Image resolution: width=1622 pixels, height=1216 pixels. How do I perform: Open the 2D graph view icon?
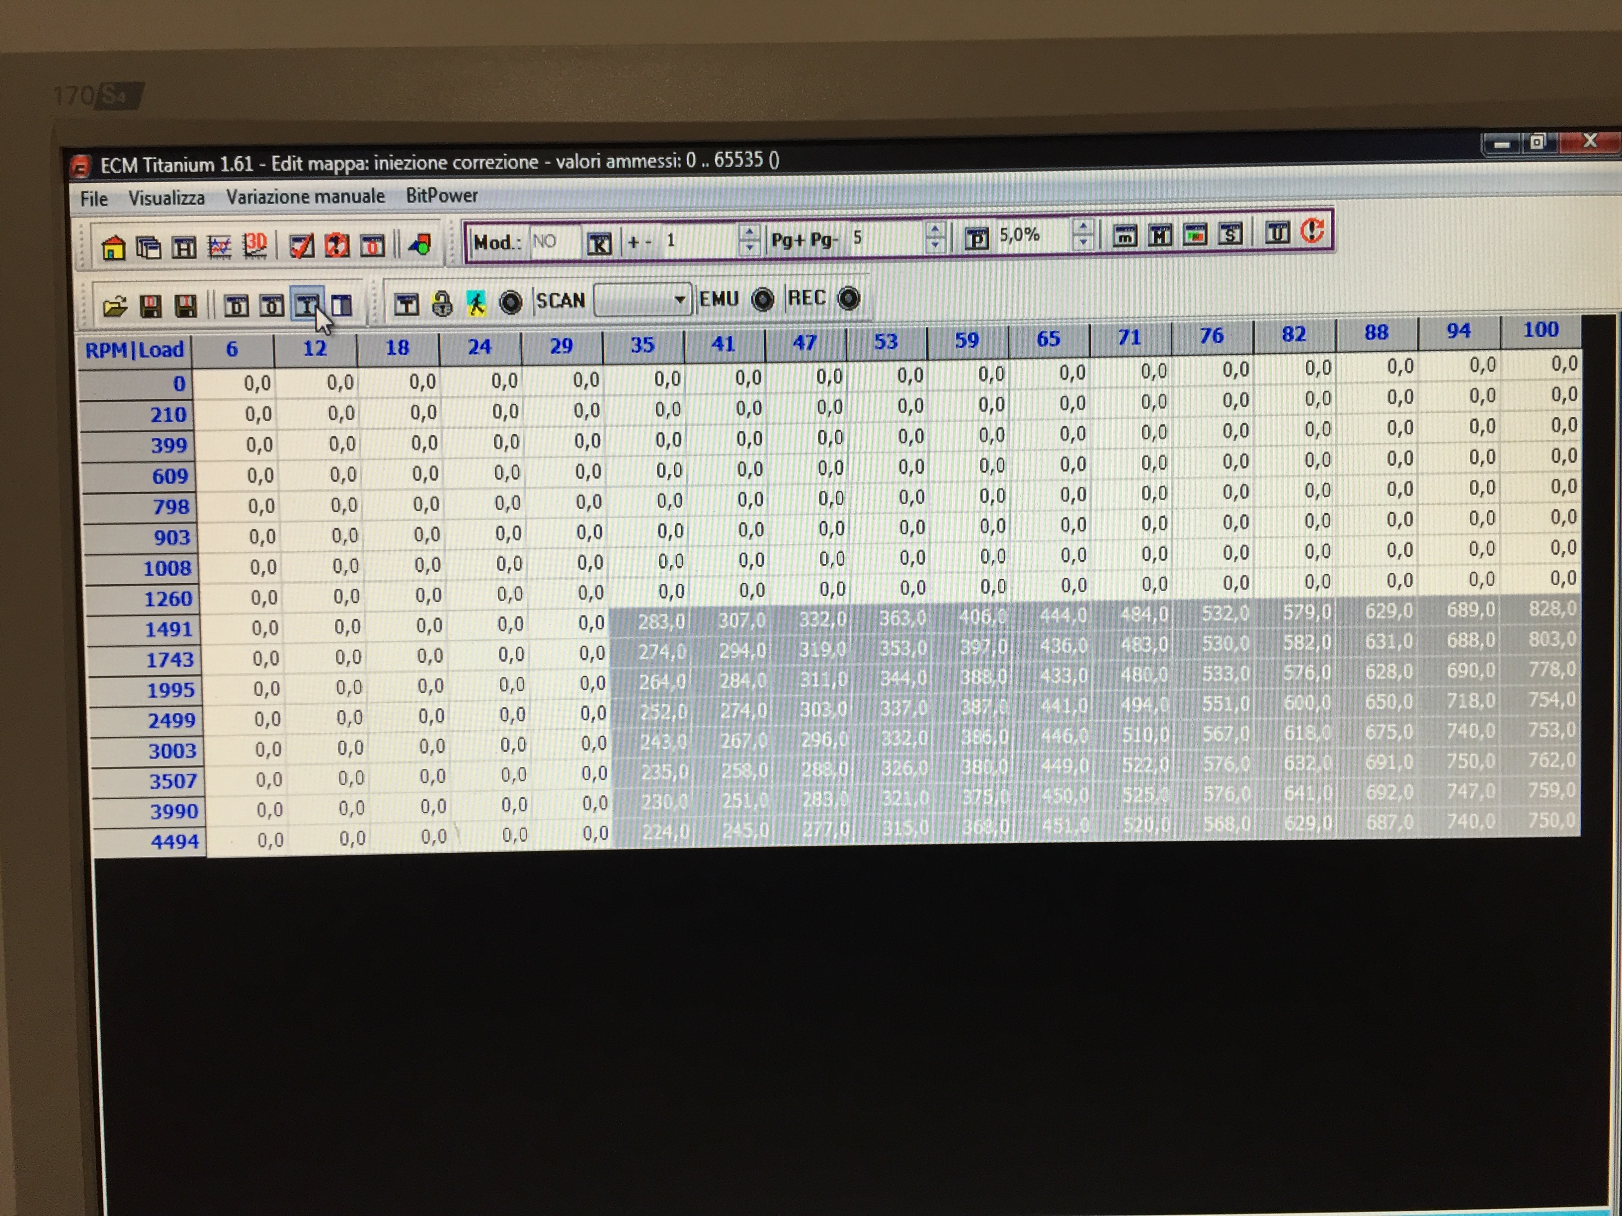219,247
